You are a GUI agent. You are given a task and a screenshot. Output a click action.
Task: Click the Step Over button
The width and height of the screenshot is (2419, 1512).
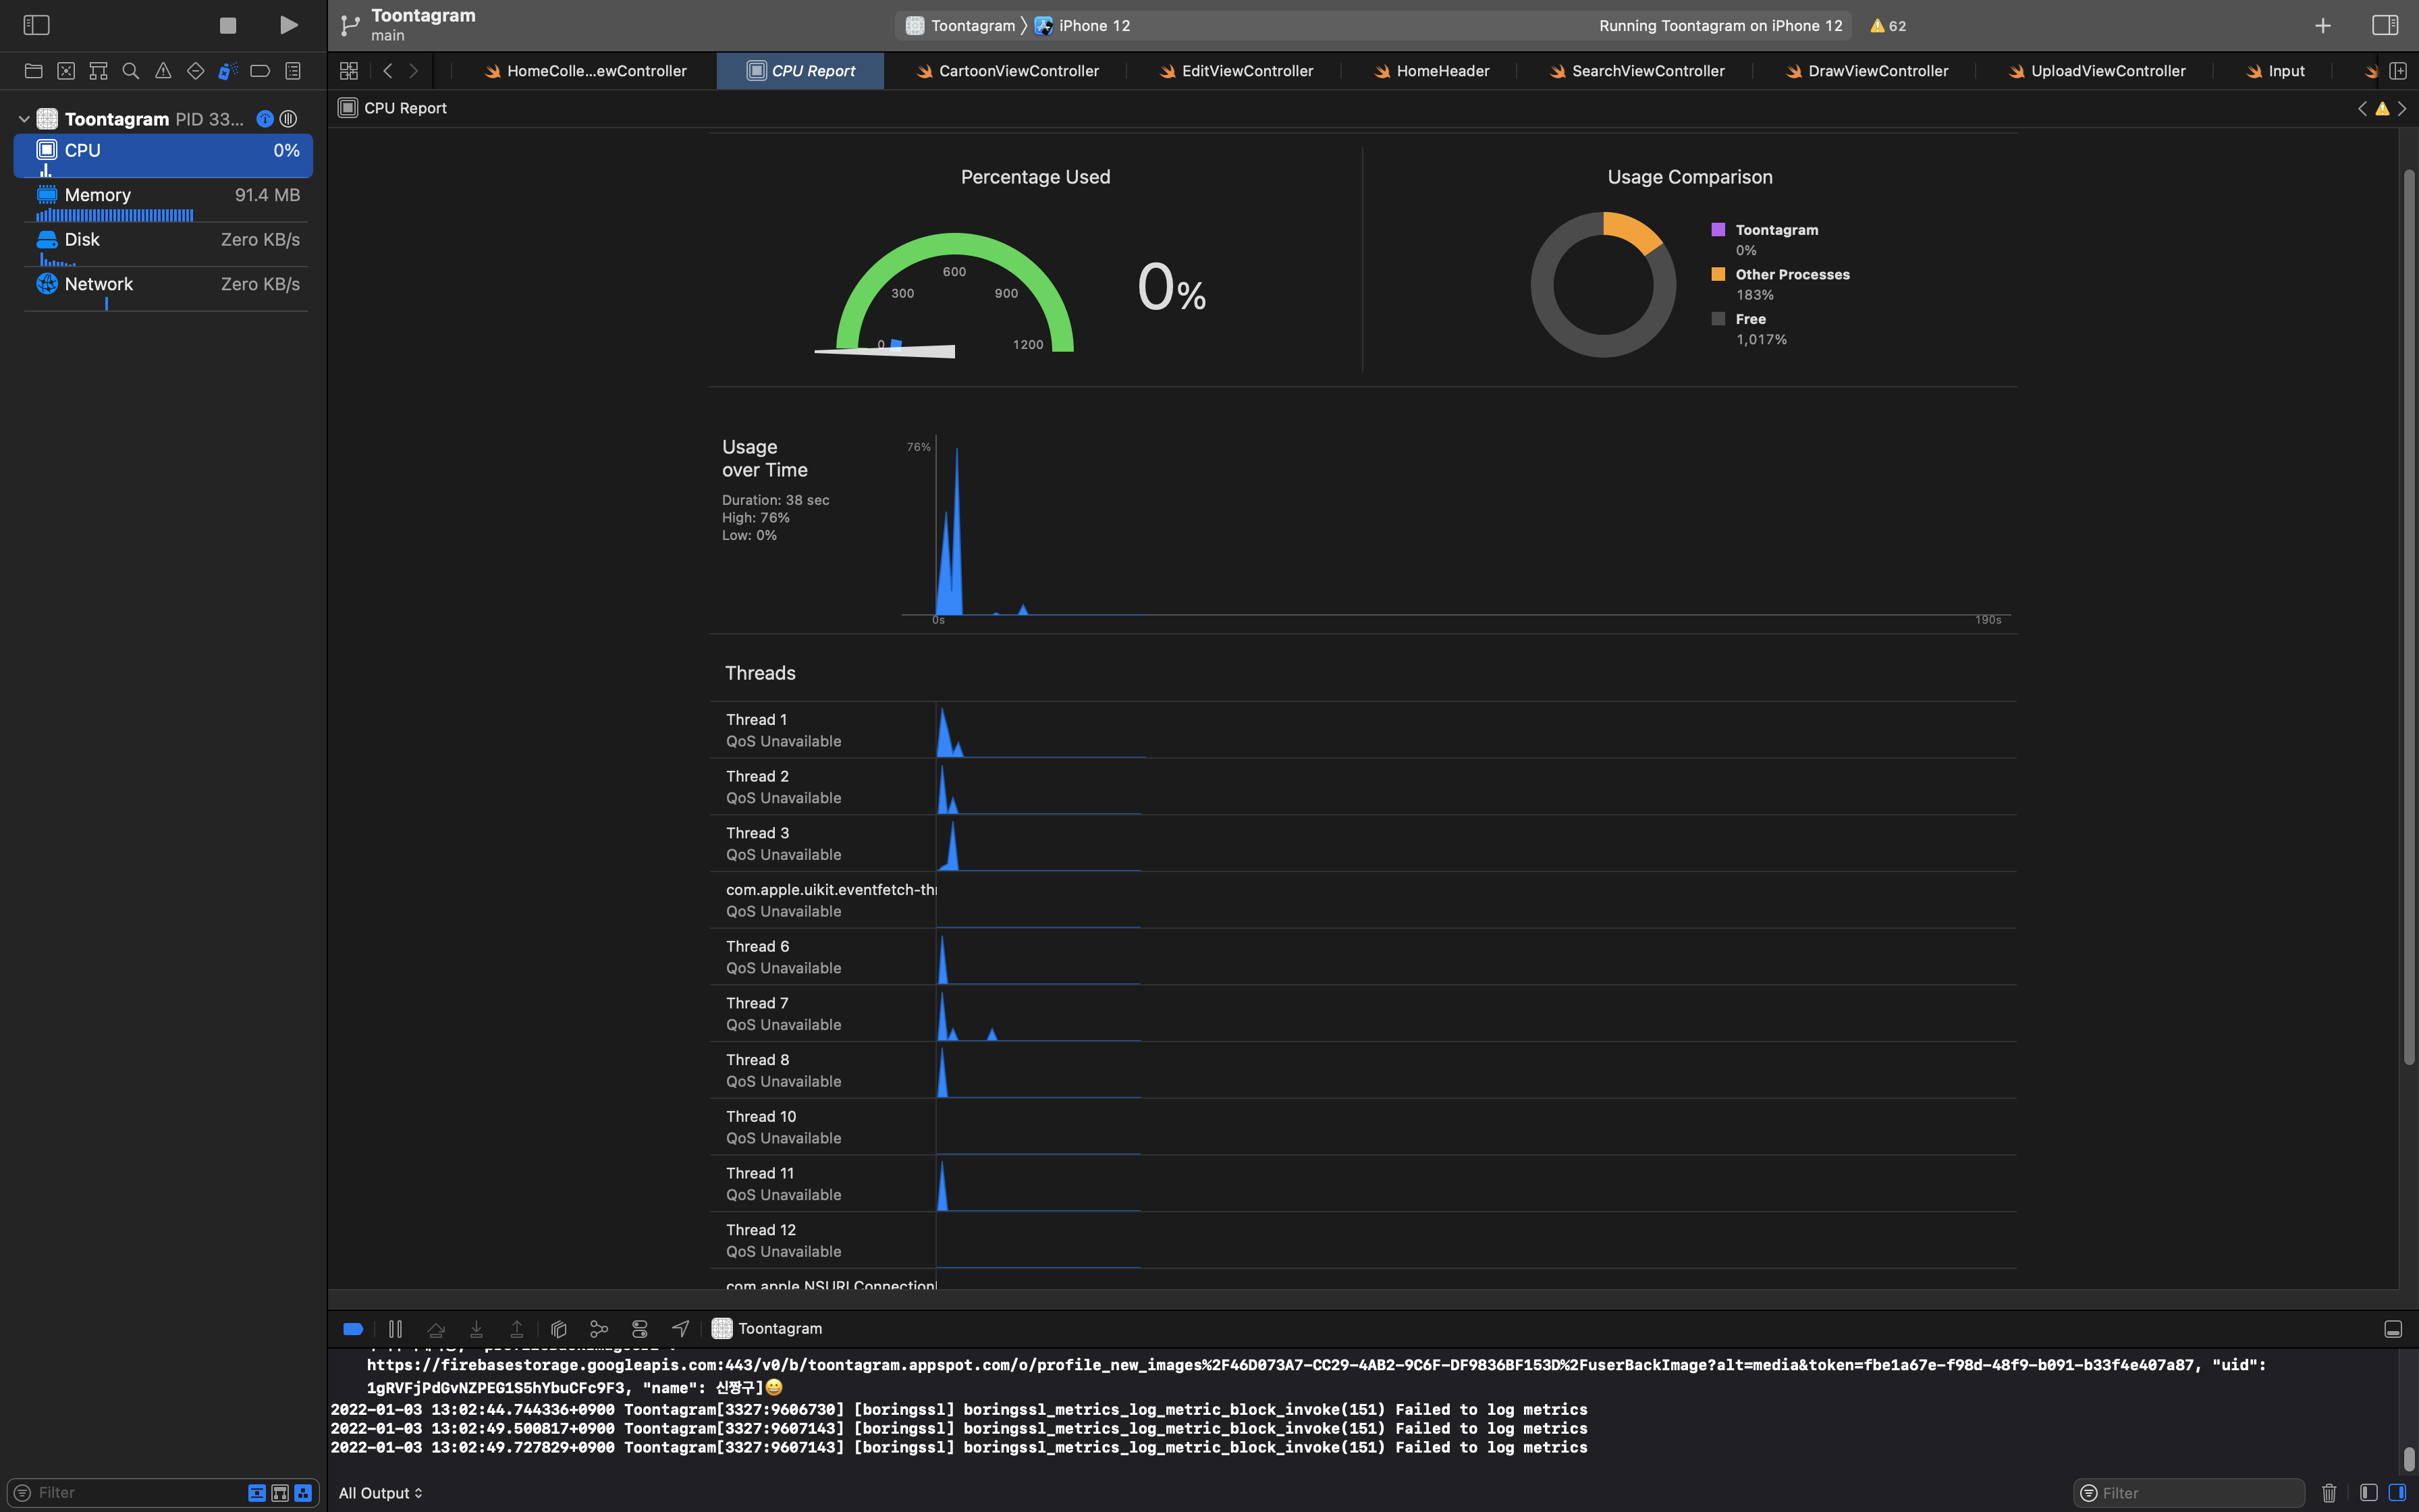pos(436,1329)
